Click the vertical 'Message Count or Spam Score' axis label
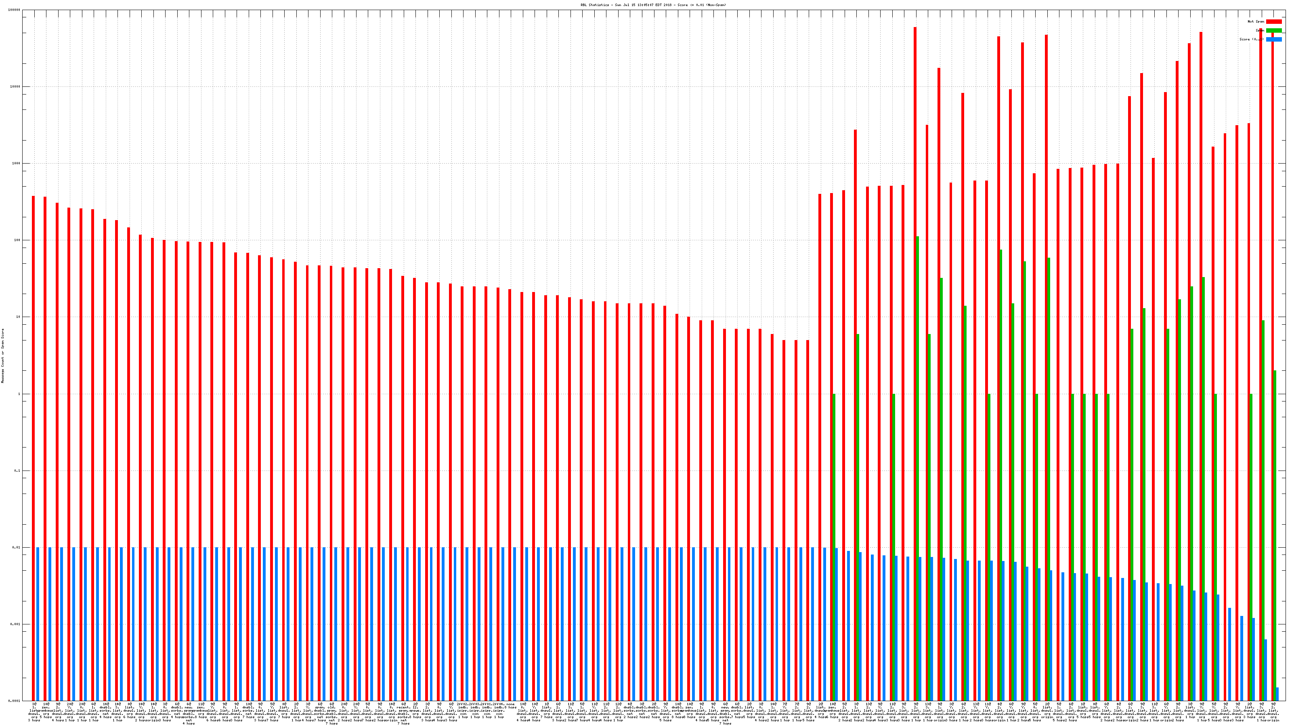Viewport: 1292px width, 727px height. point(2,356)
